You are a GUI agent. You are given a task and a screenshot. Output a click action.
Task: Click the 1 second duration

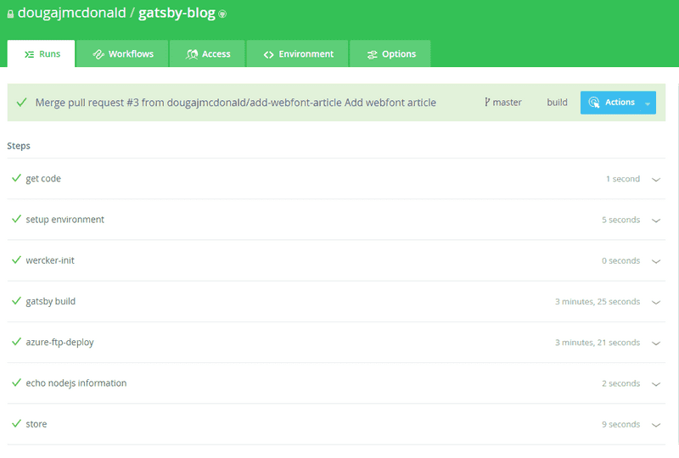tap(623, 179)
